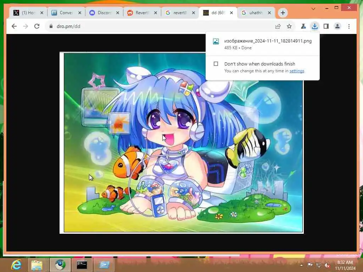
Task: Open the clock showing 8:32 AM
Action: coord(345,265)
